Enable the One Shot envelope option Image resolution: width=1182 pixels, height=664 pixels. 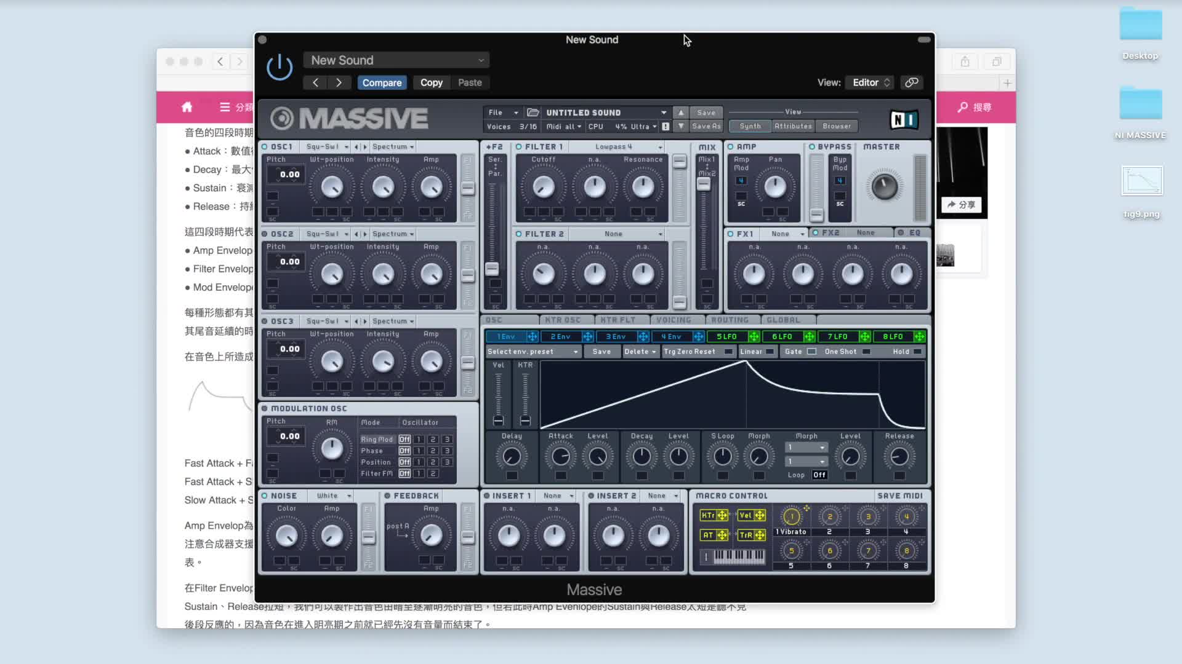[866, 352]
